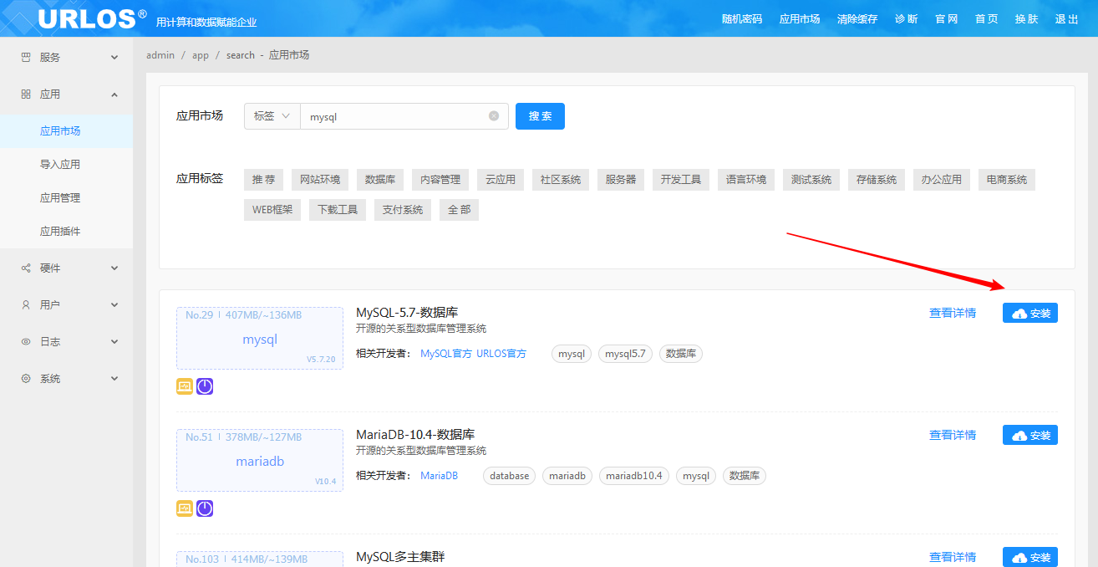
Task: Open the MariaDB developer link
Action: pyautogui.click(x=439, y=476)
